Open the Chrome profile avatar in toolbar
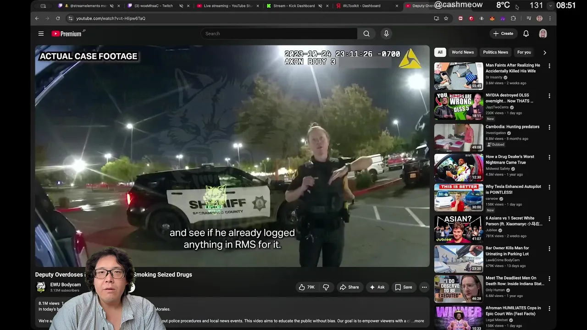The height and width of the screenshot is (330, 587). click(539, 18)
